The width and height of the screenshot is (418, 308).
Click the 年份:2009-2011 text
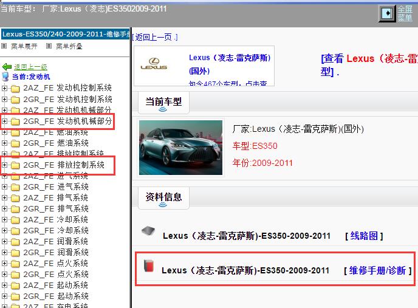(x=262, y=163)
